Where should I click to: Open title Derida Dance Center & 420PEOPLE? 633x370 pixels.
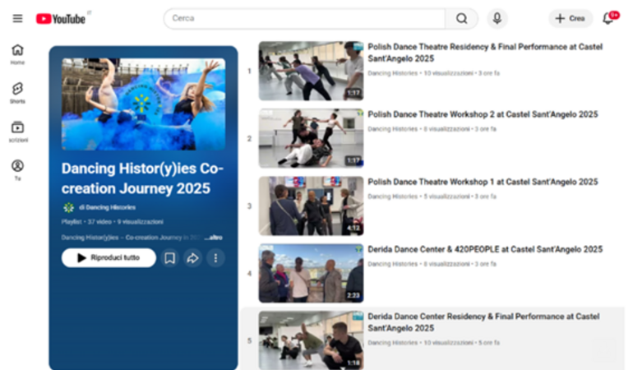pos(485,249)
